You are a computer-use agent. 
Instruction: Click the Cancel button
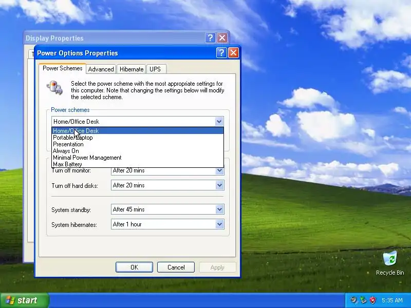coord(176,267)
